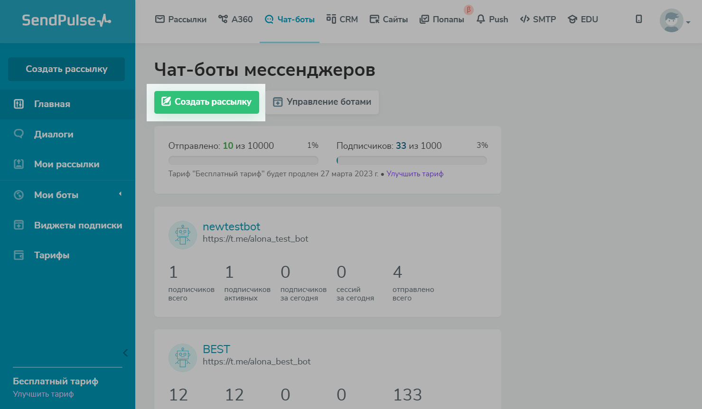Open the Попапы tab
The image size is (702, 409).
pyautogui.click(x=442, y=19)
